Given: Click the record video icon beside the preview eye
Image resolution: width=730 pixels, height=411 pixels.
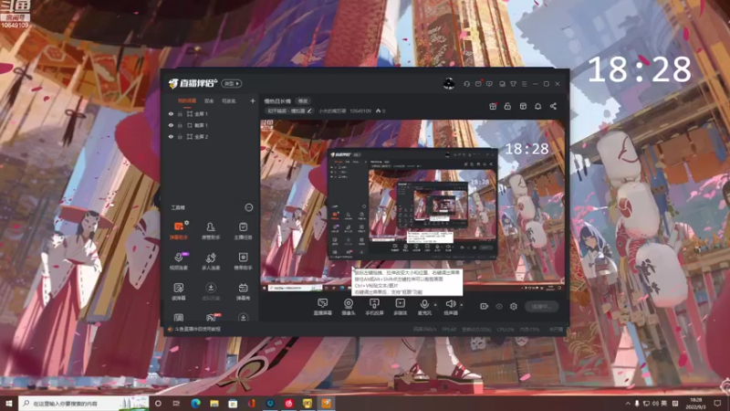Looking at the screenshot, I should tap(485, 306).
